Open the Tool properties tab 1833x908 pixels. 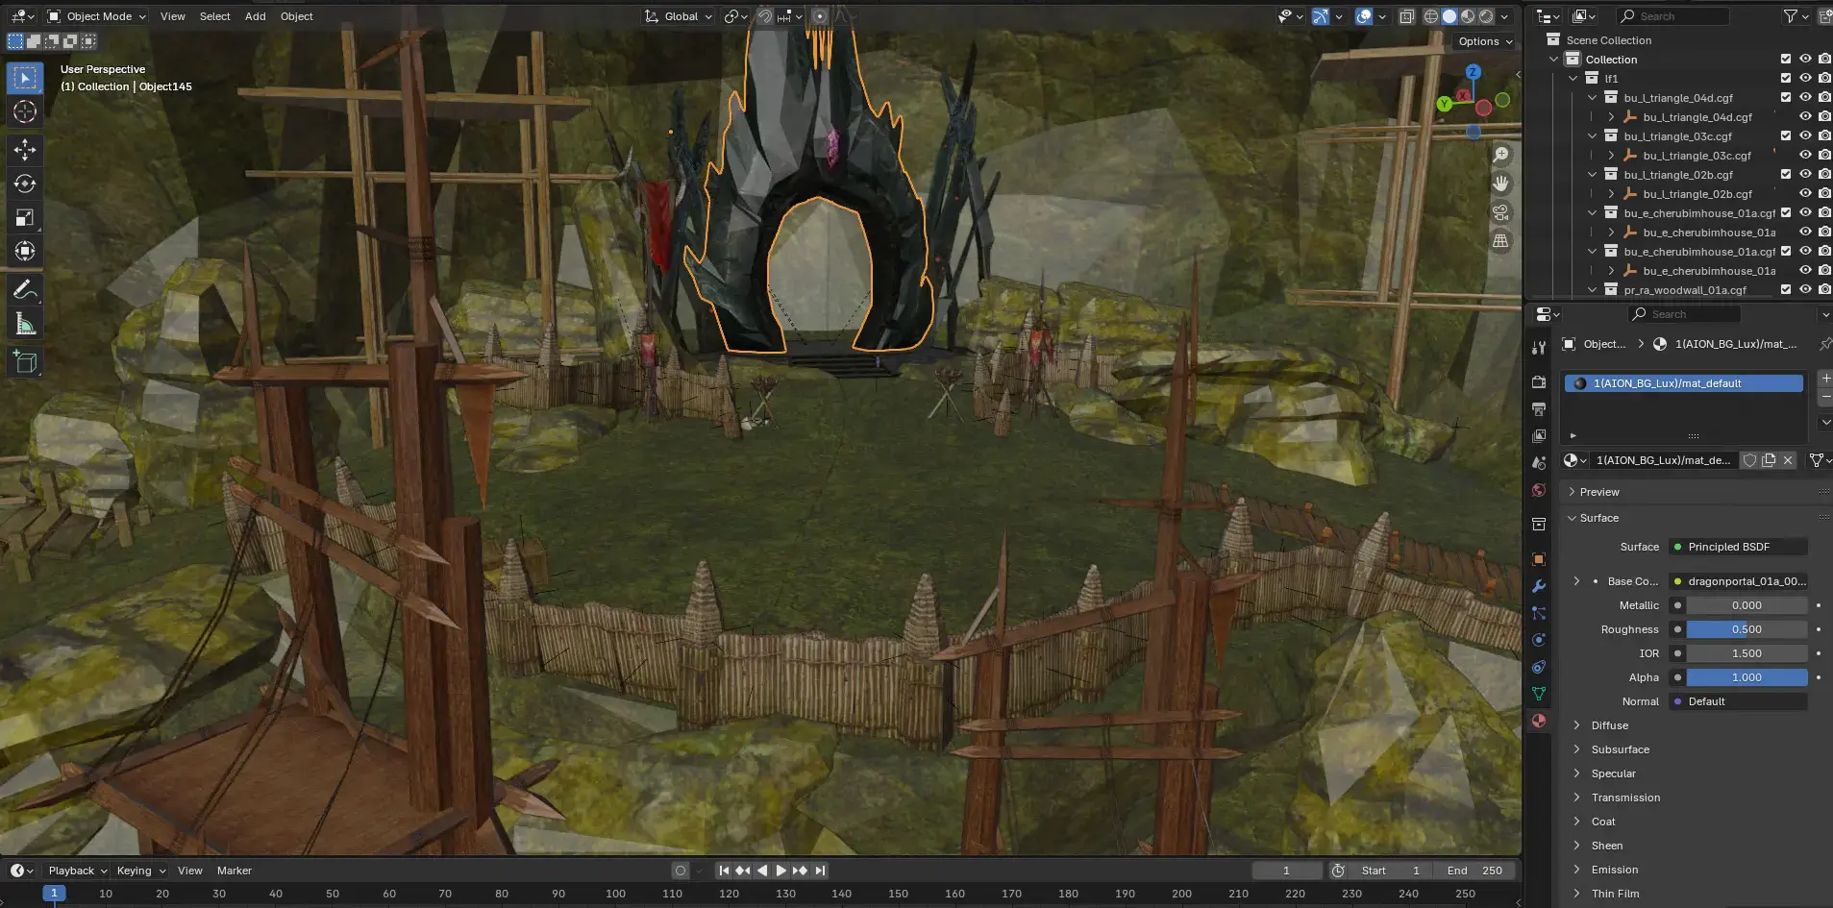tap(1539, 348)
